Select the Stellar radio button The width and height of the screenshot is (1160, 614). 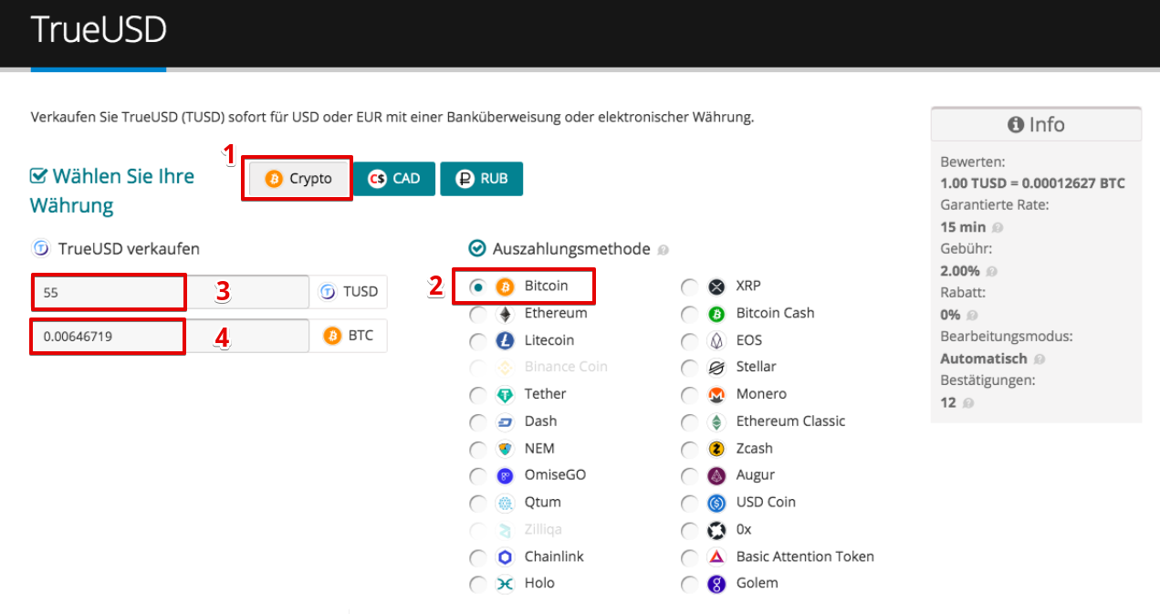[x=690, y=368]
